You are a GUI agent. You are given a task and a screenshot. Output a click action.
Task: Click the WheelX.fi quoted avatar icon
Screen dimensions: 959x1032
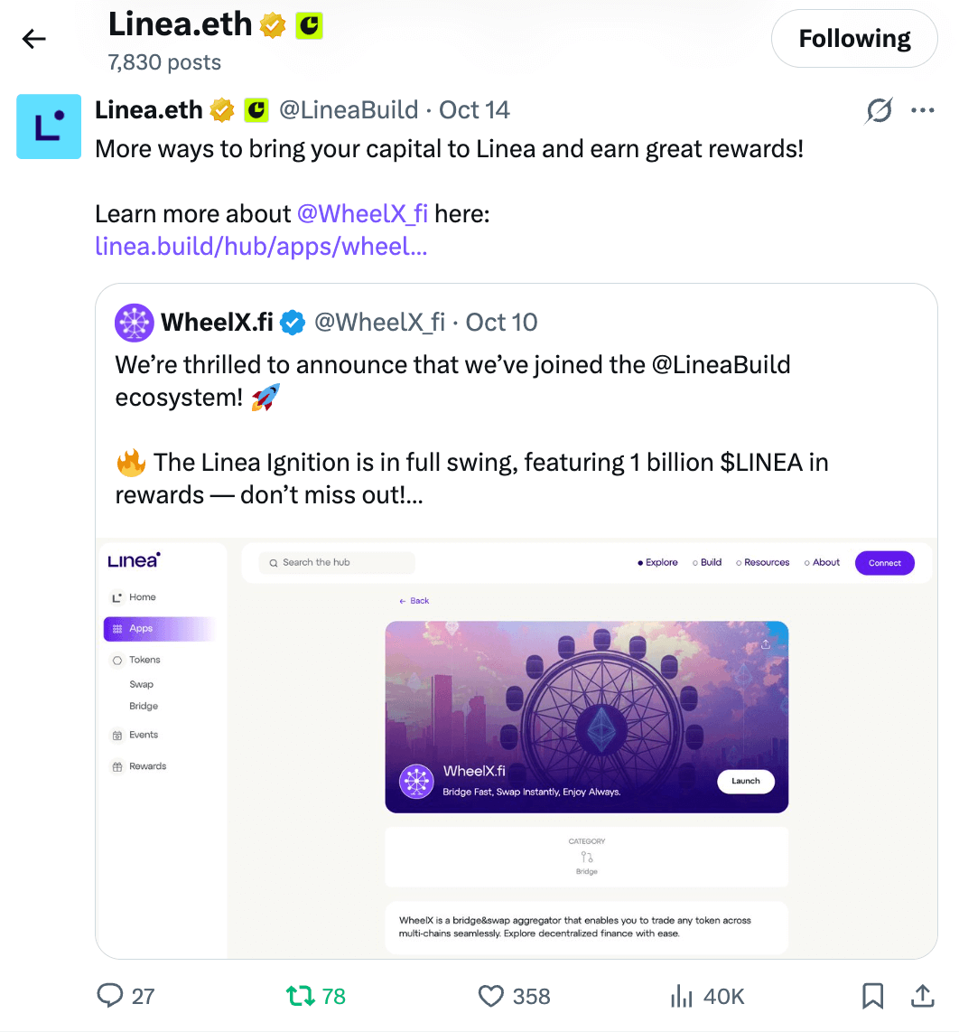coord(134,322)
